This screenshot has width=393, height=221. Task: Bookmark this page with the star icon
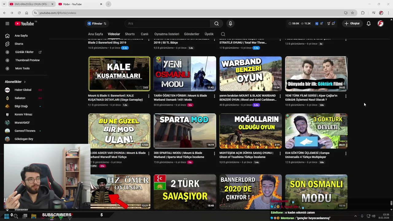pos(352,13)
